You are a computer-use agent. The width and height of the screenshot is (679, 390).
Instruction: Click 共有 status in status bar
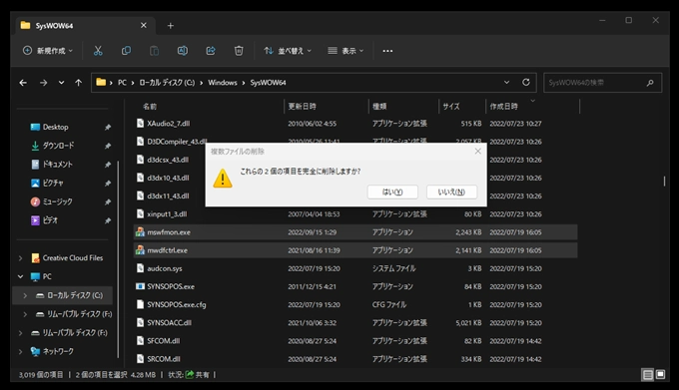[198, 374]
